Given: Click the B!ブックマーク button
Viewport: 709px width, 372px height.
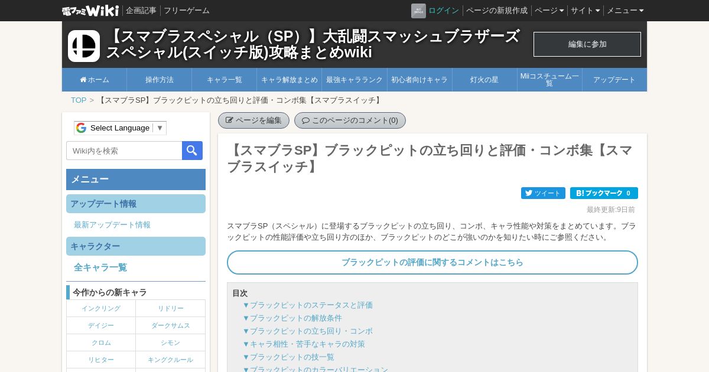Looking at the screenshot, I should [x=604, y=193].
